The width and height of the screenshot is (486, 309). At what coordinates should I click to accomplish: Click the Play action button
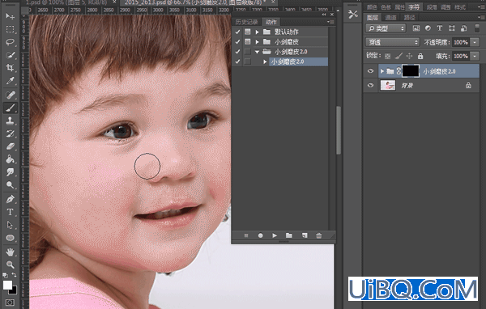(275, 235)
